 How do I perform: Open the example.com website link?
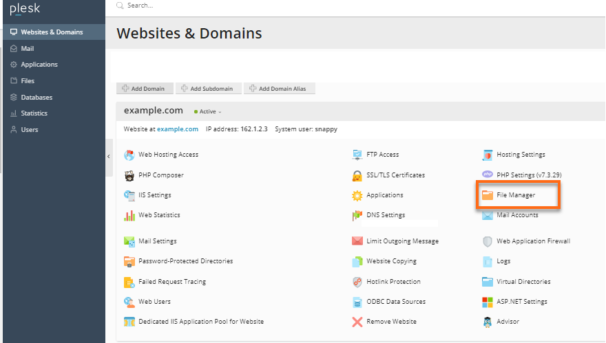177,129
